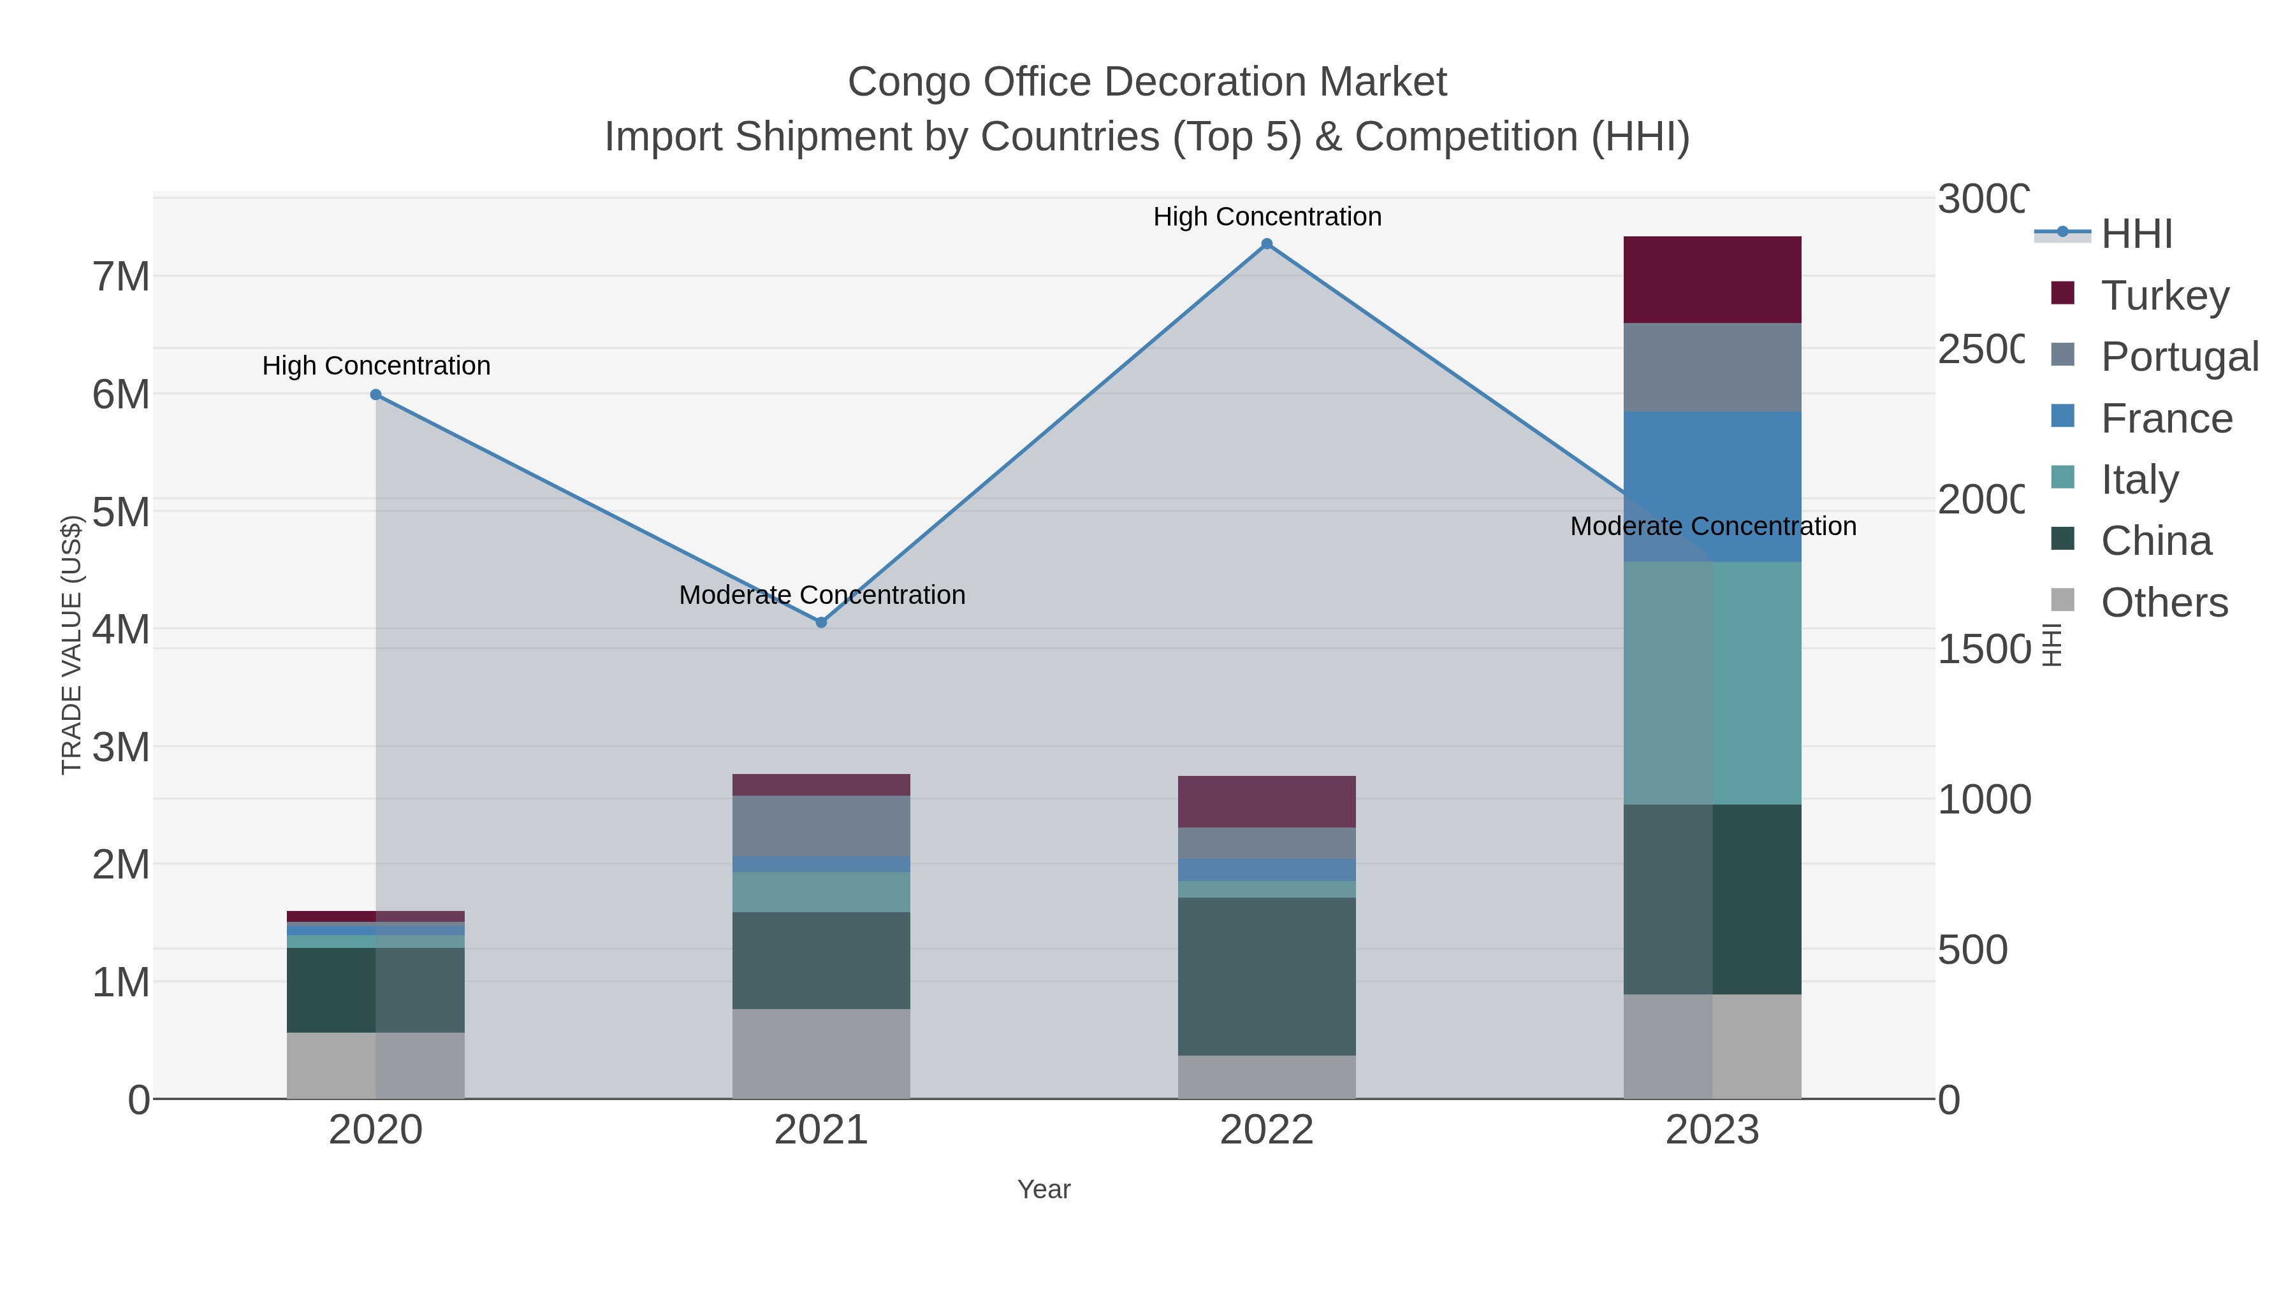2295x1290 pixels.
Task: Click the China segment of the 2023 bar
Action: point(1712,899)
